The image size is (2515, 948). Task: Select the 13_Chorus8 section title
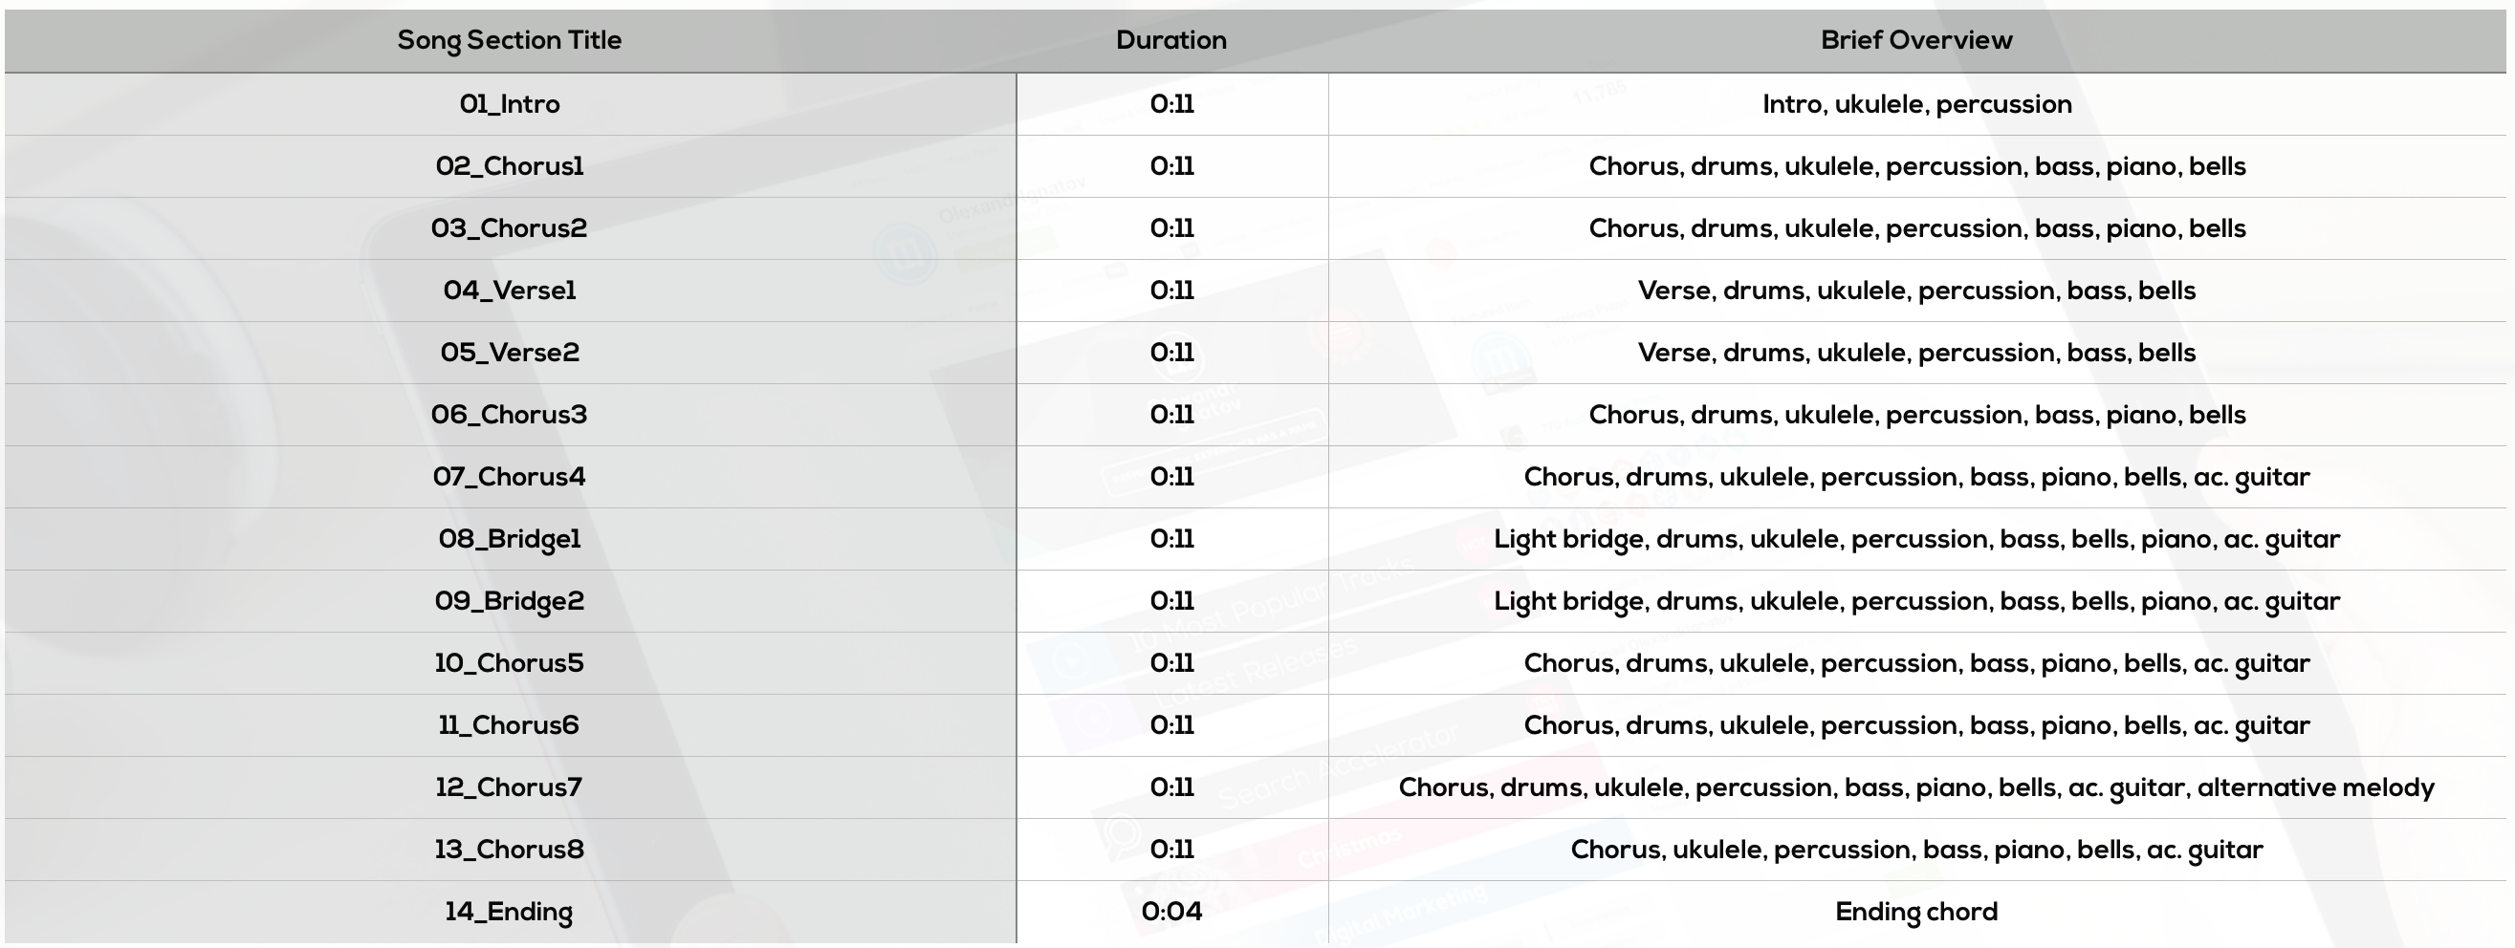509,850
